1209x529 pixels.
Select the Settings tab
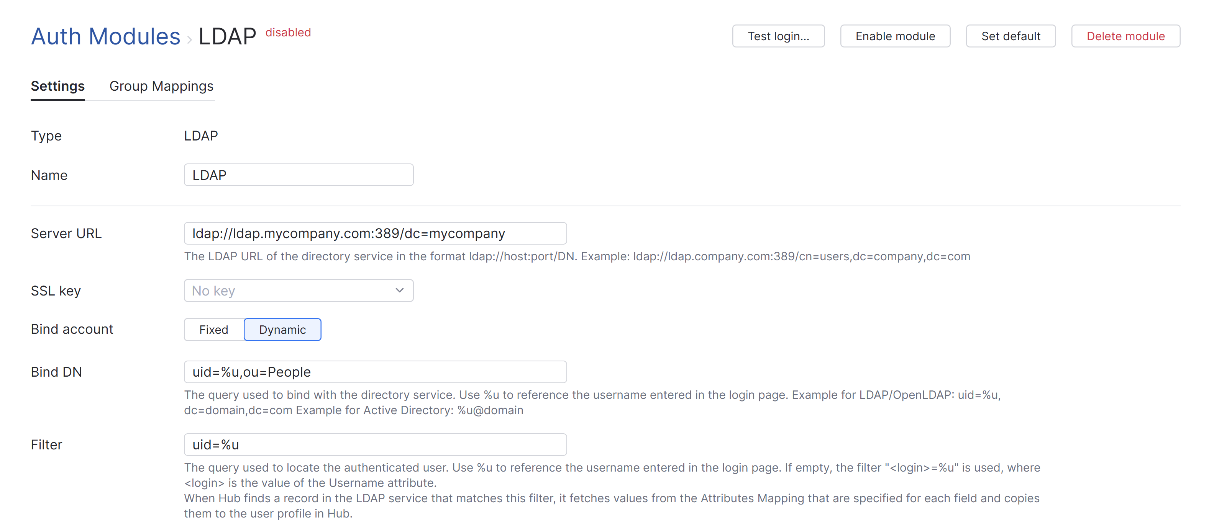pyautogui.click(x=57, y=86)
